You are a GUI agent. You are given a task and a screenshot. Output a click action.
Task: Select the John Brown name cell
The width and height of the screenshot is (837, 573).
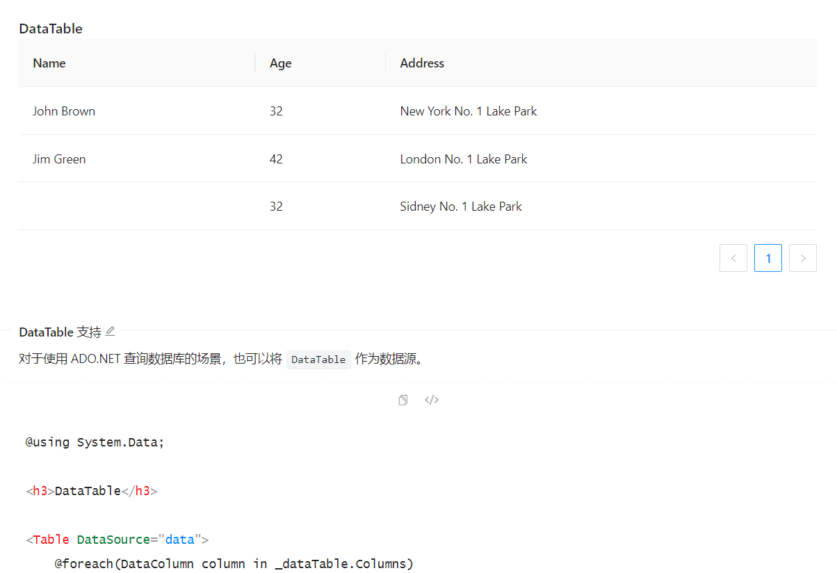click(137, 111)
